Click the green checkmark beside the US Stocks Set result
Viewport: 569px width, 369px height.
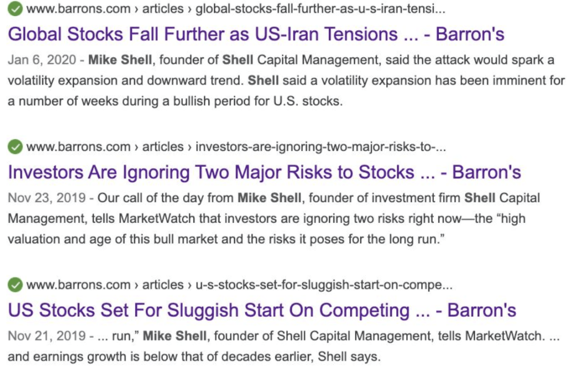click(16, 285)
